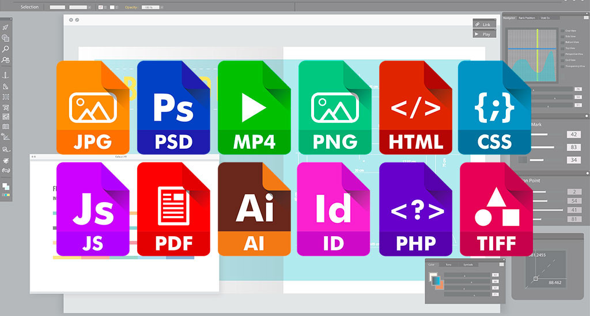This screenshot has width=590, height=316.
Task: Click the Navigator graph preview
Action: tap(532, 56)
